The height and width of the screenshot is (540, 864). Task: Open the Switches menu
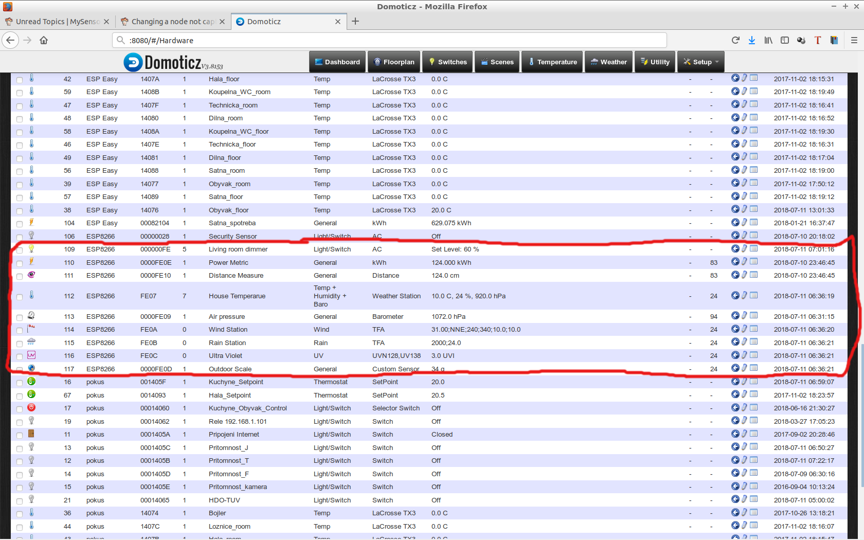point(447,62)
